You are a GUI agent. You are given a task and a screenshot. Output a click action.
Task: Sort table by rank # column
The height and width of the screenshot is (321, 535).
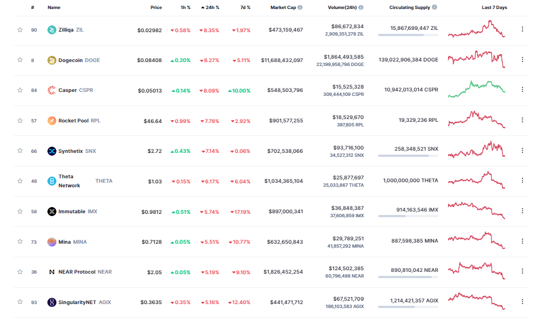click(x=32, y=7)
